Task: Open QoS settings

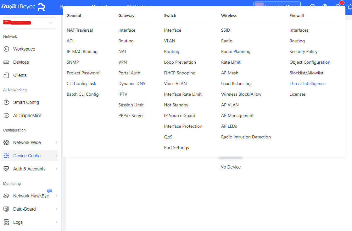Action: [168, 137]
